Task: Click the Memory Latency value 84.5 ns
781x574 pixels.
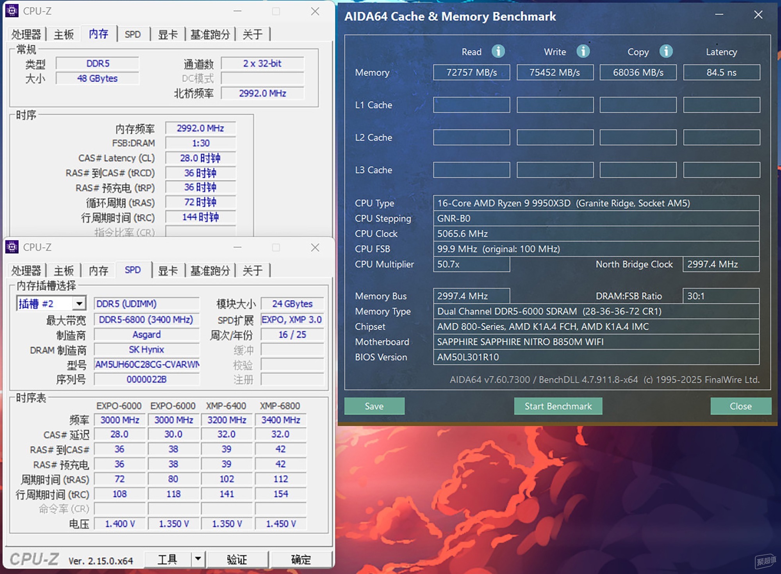Action: coord(722,72)
